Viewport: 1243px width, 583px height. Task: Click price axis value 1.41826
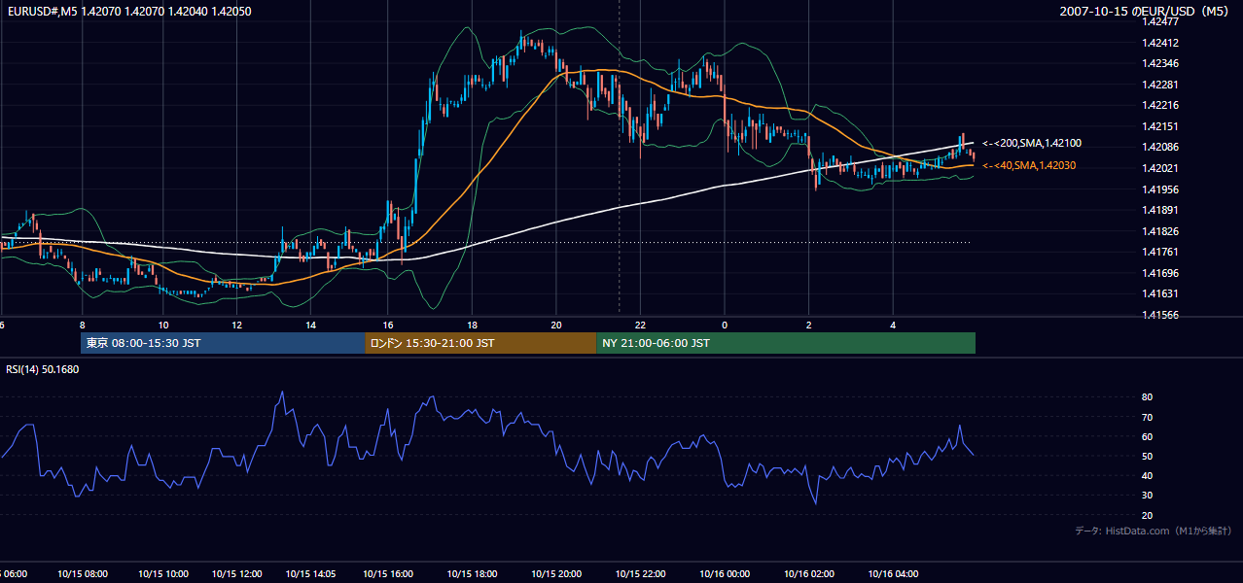1161,231
